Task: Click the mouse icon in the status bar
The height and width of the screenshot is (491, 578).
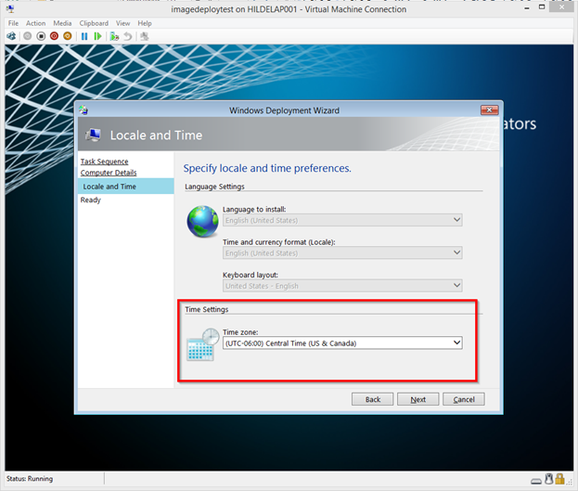Action: click(x=549, y=479)
